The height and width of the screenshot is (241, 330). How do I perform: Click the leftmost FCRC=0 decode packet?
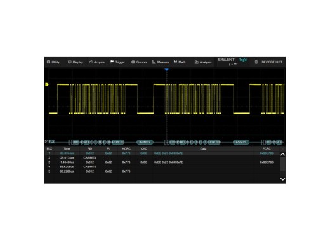point(118,142)
